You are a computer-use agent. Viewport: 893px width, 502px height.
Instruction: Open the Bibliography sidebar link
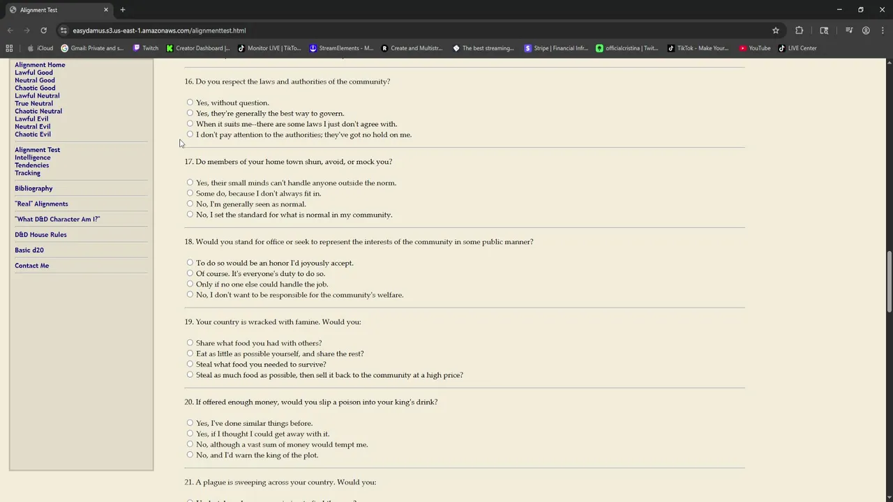pos(33,188)
